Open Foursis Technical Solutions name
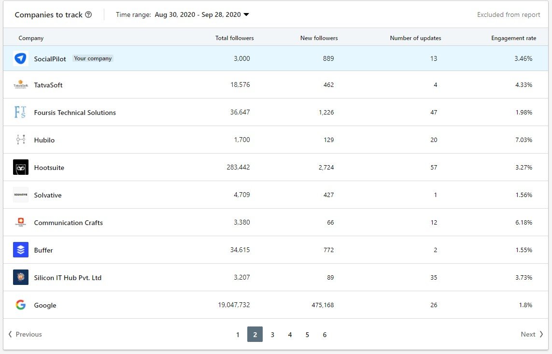 click(x=75, y=113)
